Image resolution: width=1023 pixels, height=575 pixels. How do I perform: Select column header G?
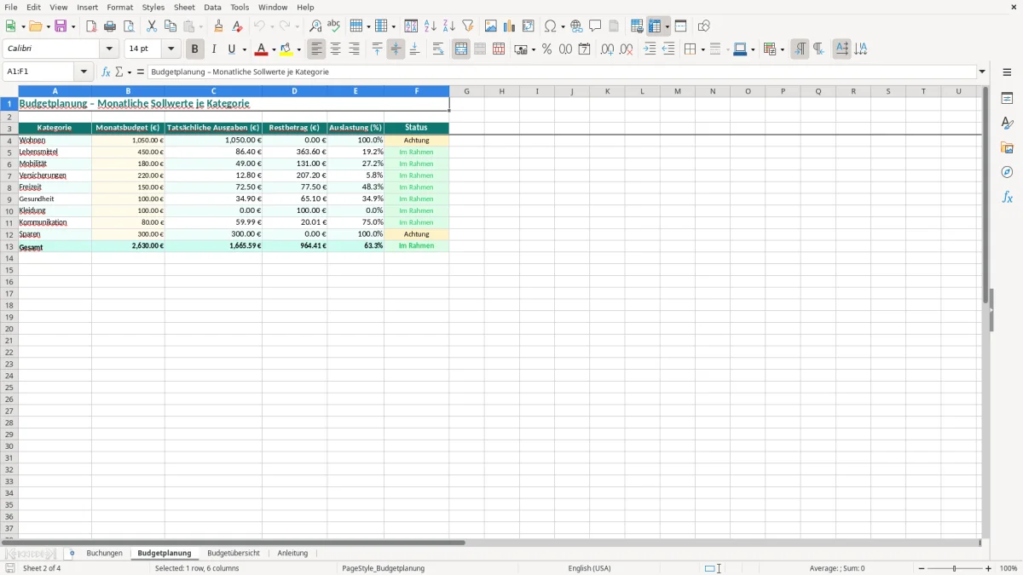467,91
